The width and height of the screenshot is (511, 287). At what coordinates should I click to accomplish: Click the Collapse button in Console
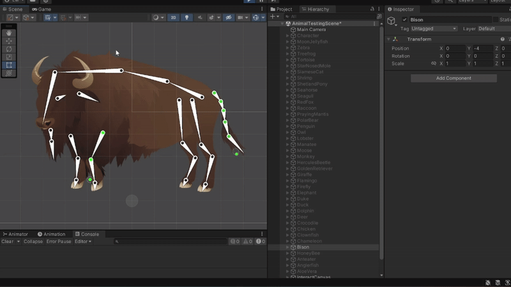[33, 242]
